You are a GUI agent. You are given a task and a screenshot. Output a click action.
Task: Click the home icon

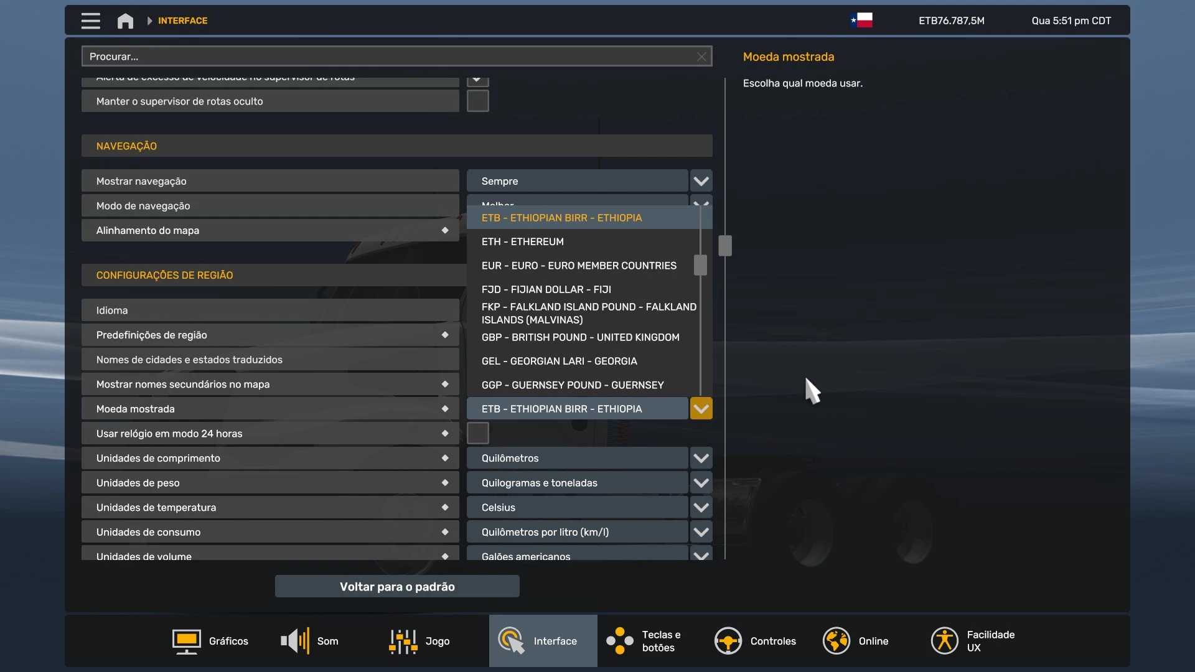(x=125, y=21)
